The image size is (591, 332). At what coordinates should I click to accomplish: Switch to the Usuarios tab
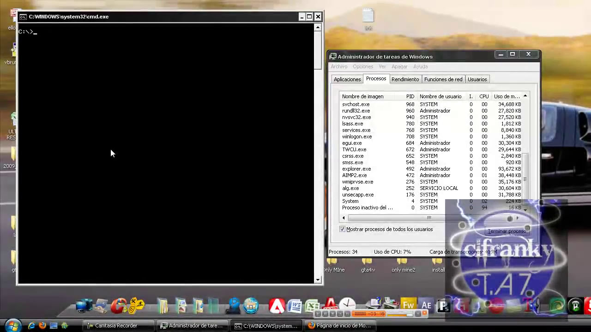pyautogui.click(x=477, y=79)
